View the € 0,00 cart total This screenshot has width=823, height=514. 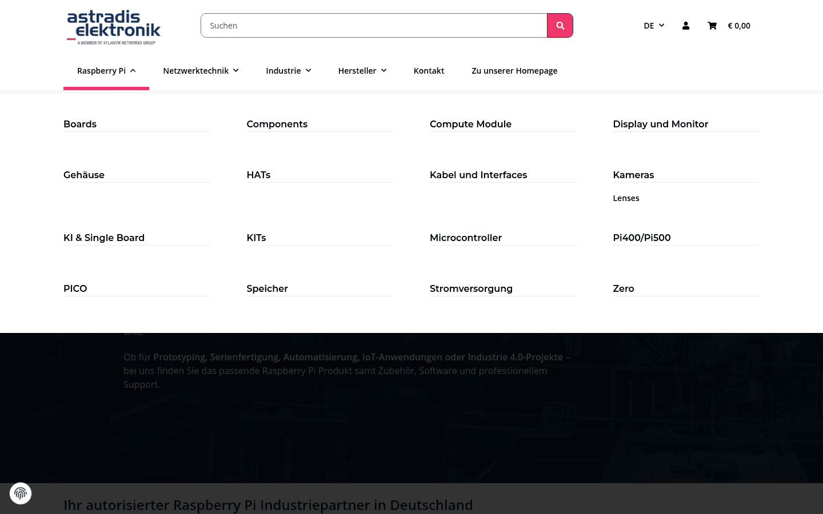[739, 26]
